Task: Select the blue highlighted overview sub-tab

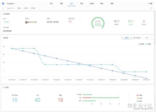Action: [x=19, y=8]
